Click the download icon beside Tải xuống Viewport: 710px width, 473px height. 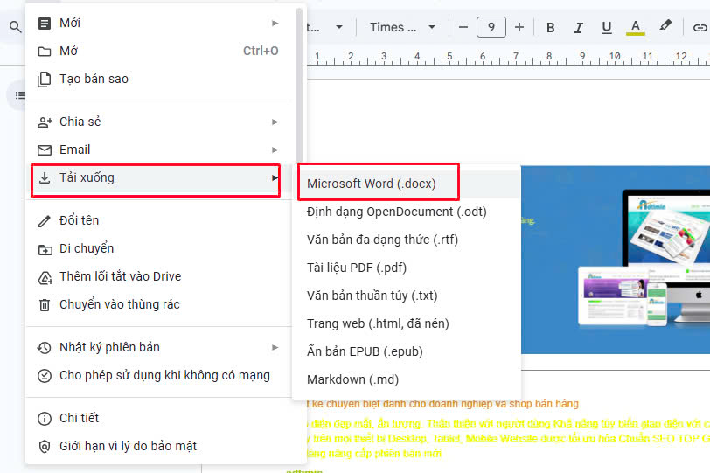[x=45, y=177]
